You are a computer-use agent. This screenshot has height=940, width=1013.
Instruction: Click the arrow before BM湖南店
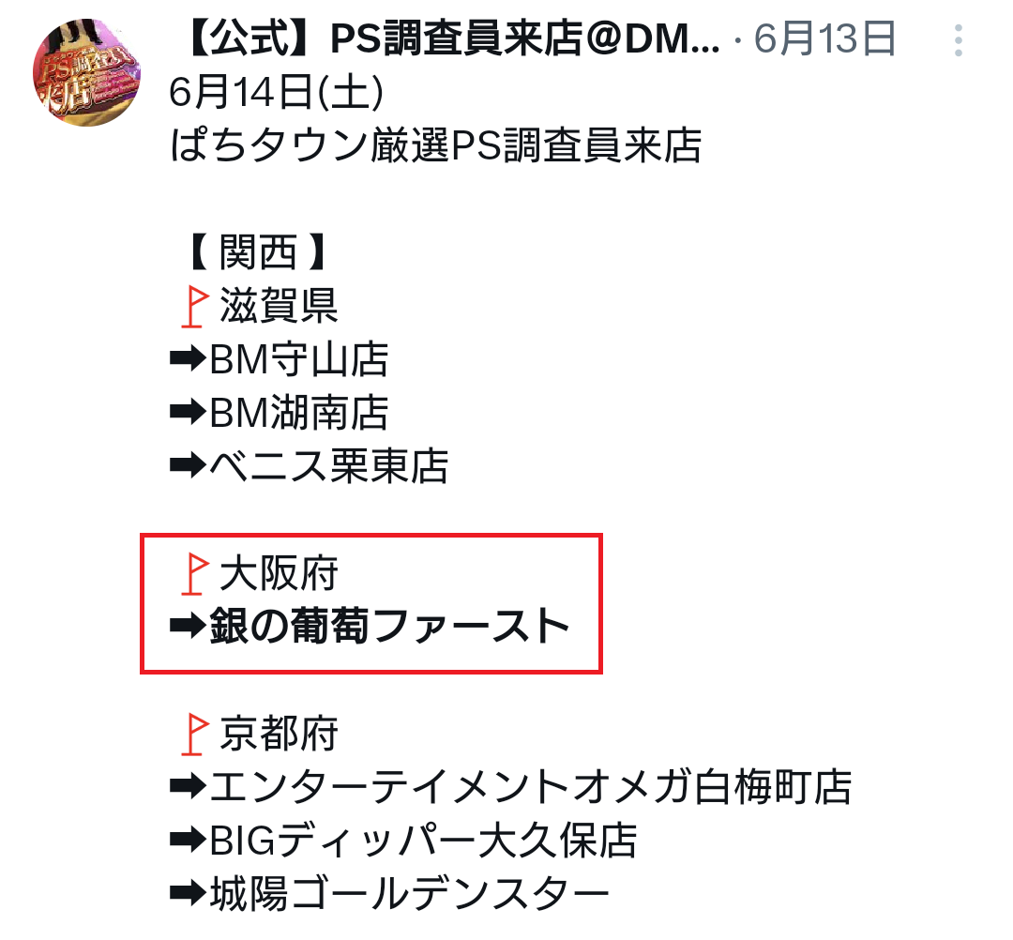tap(188, 412)
